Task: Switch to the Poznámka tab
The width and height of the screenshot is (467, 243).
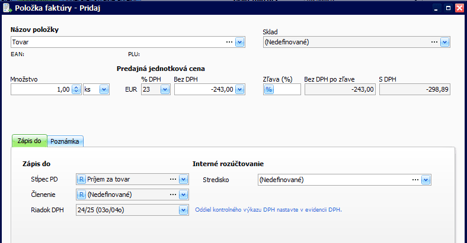Action: [65, 141]
